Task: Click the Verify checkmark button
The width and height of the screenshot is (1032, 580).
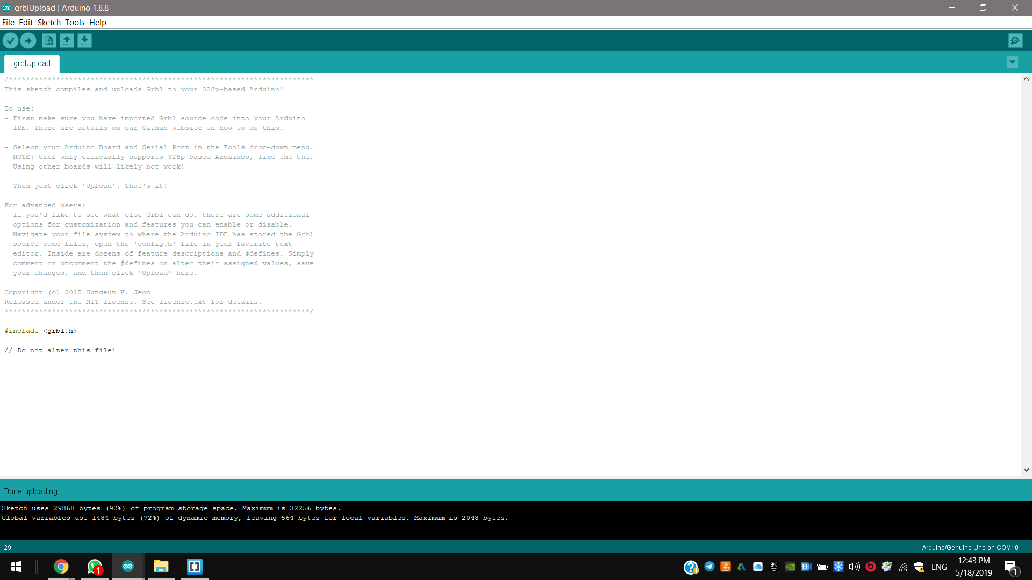Action: coord(10,40)
